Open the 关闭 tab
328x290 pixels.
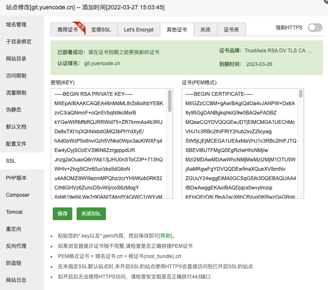point(205,29)
